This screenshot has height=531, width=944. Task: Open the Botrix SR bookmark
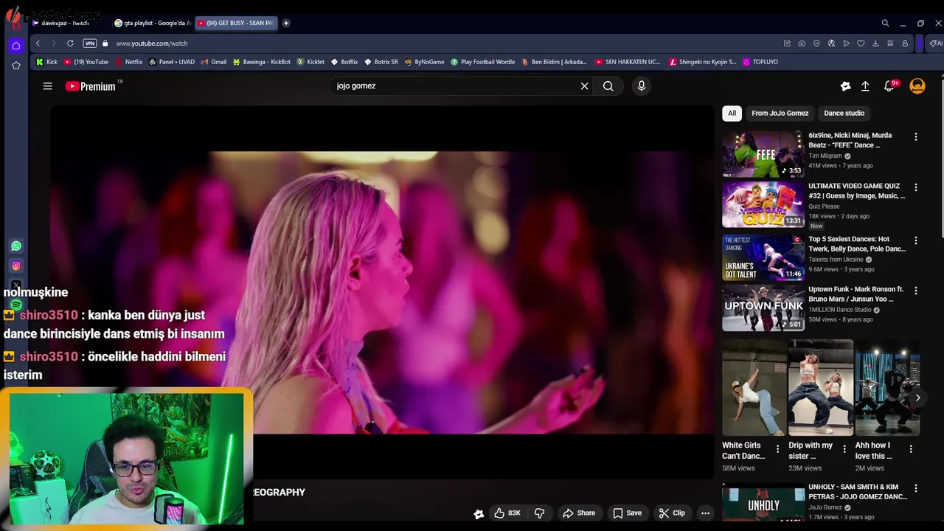tap(381, 62)
